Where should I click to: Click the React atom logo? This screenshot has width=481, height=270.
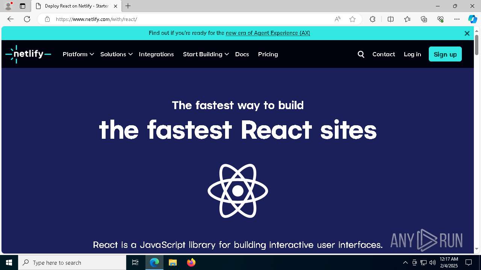click(x=238, y=191)
